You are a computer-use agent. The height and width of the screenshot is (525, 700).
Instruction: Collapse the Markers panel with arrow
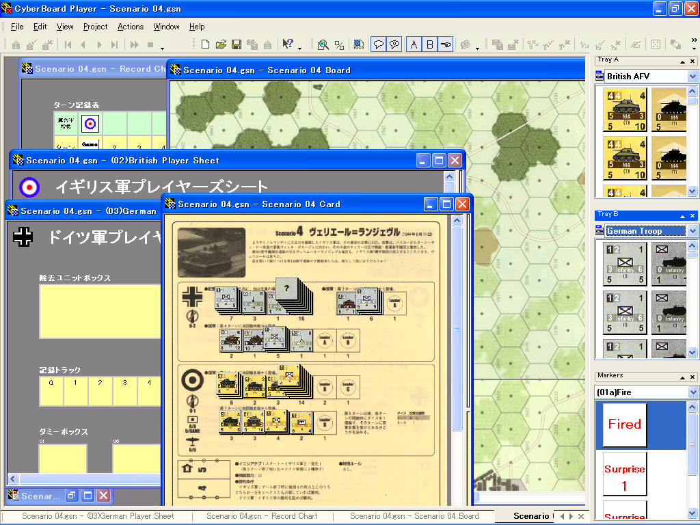tap(682, 377)
